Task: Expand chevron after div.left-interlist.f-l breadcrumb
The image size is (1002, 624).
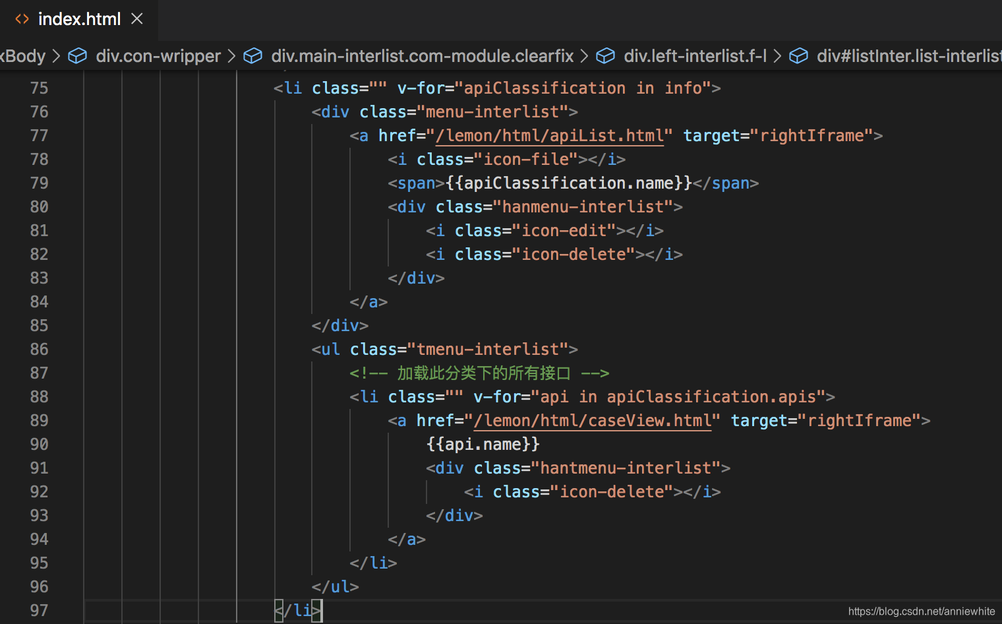Action: click(x=778, y=56)
